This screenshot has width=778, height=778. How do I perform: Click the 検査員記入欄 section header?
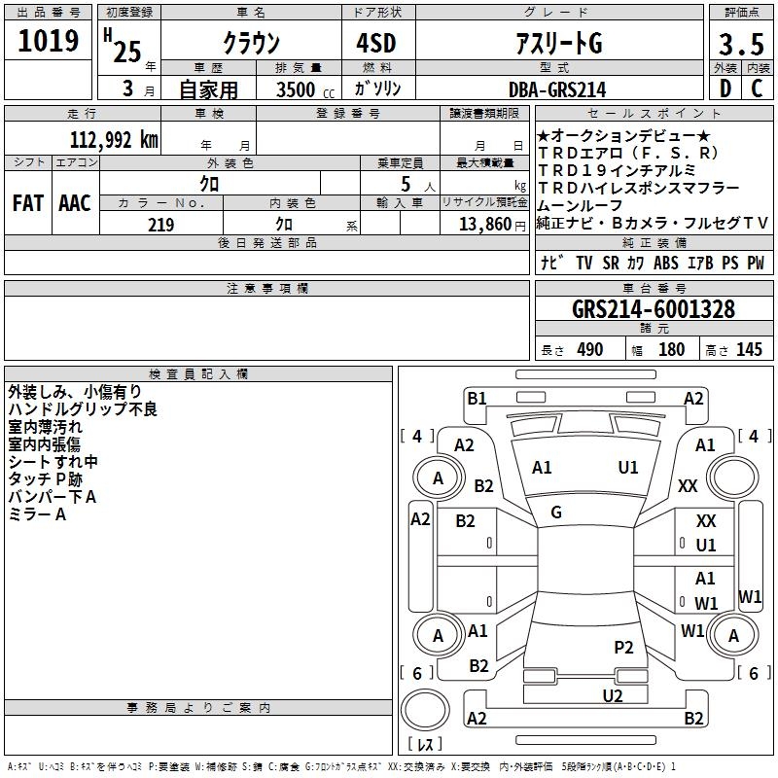click(198, 374)
